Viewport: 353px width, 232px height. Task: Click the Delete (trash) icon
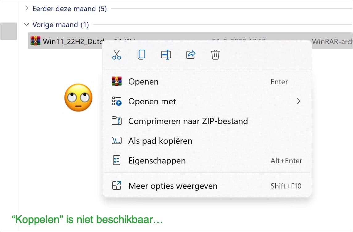coord(215,54)
